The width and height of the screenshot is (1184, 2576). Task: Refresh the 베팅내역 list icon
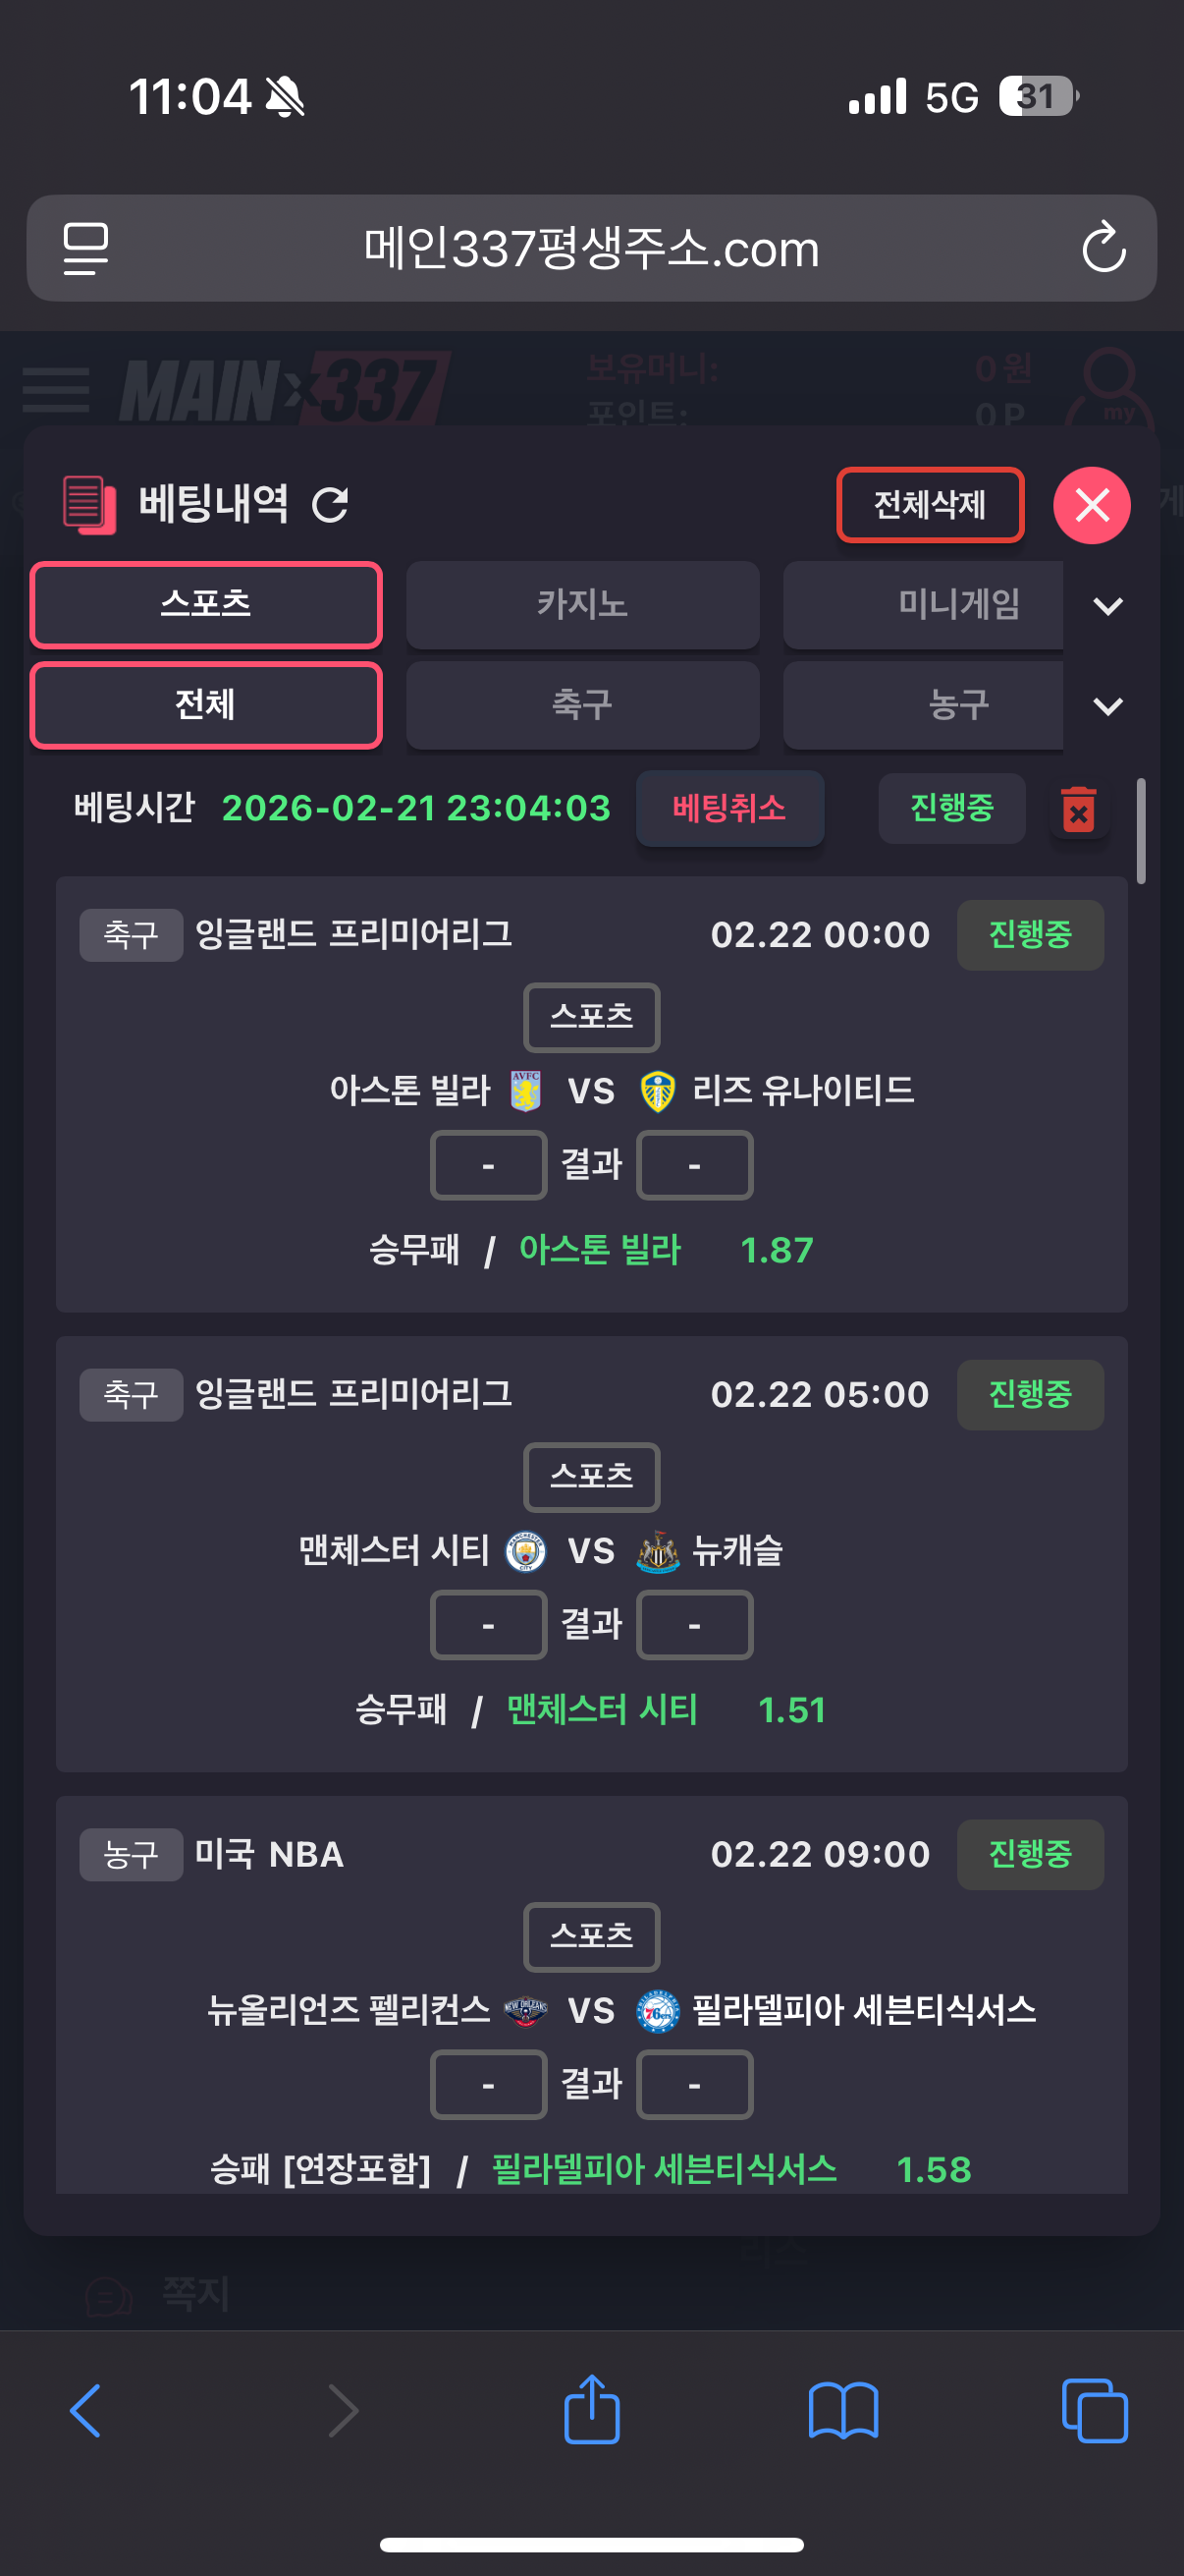point(330,504)
